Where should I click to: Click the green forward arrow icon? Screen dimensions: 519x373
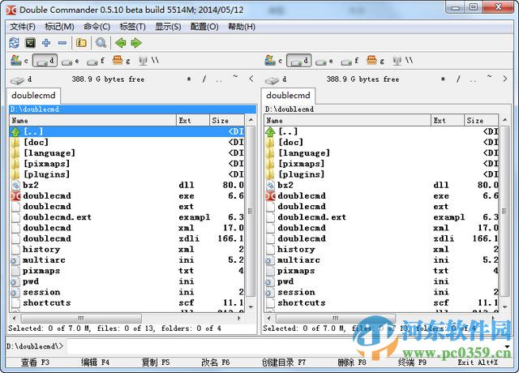pyautogui.click(x=136, y=43)
